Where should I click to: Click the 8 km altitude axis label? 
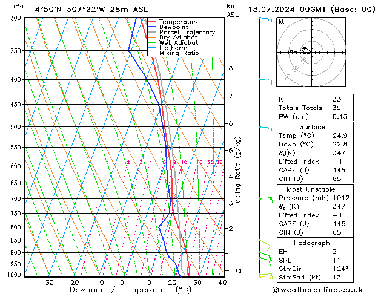231,68
